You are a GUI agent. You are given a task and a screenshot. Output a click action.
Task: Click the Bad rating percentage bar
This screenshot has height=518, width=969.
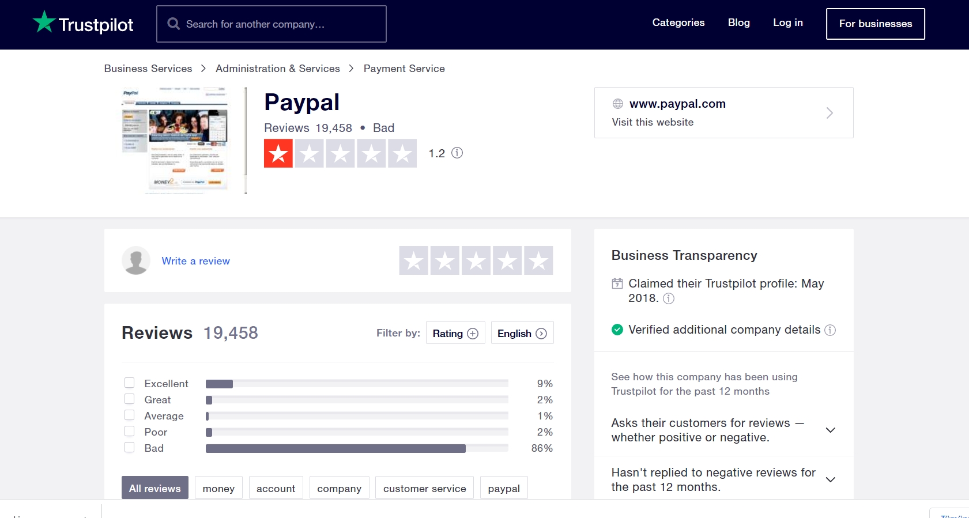pos(335,448)
